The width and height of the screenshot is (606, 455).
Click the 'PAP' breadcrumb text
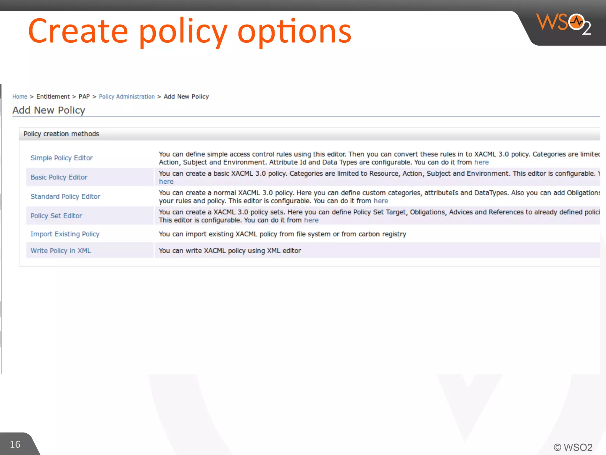(84, 97)
